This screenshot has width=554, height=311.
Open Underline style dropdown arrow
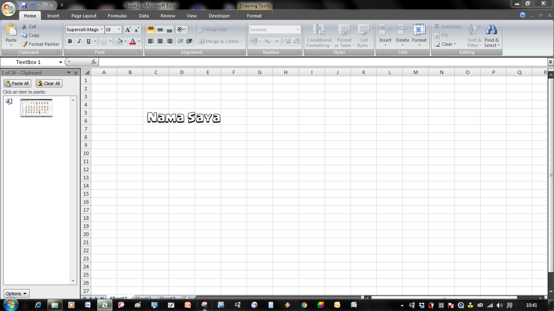coord(95,41)
